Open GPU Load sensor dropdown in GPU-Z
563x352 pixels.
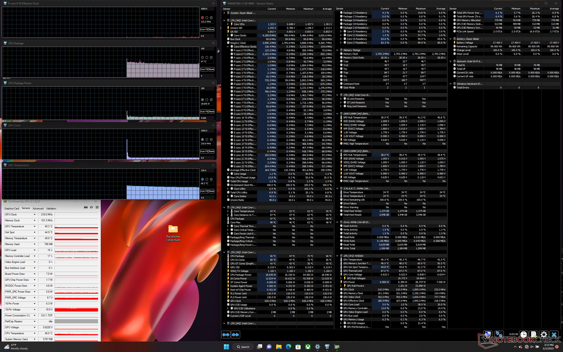tap(34, 250)
